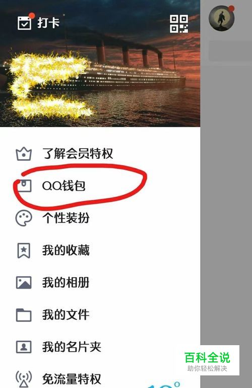This screenshot has width=252, height=388.
Task: Tap the profile avatar at top right
Action: click(x=222, y=18)
